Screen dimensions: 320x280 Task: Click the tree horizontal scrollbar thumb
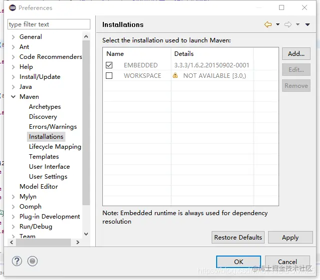43,243
